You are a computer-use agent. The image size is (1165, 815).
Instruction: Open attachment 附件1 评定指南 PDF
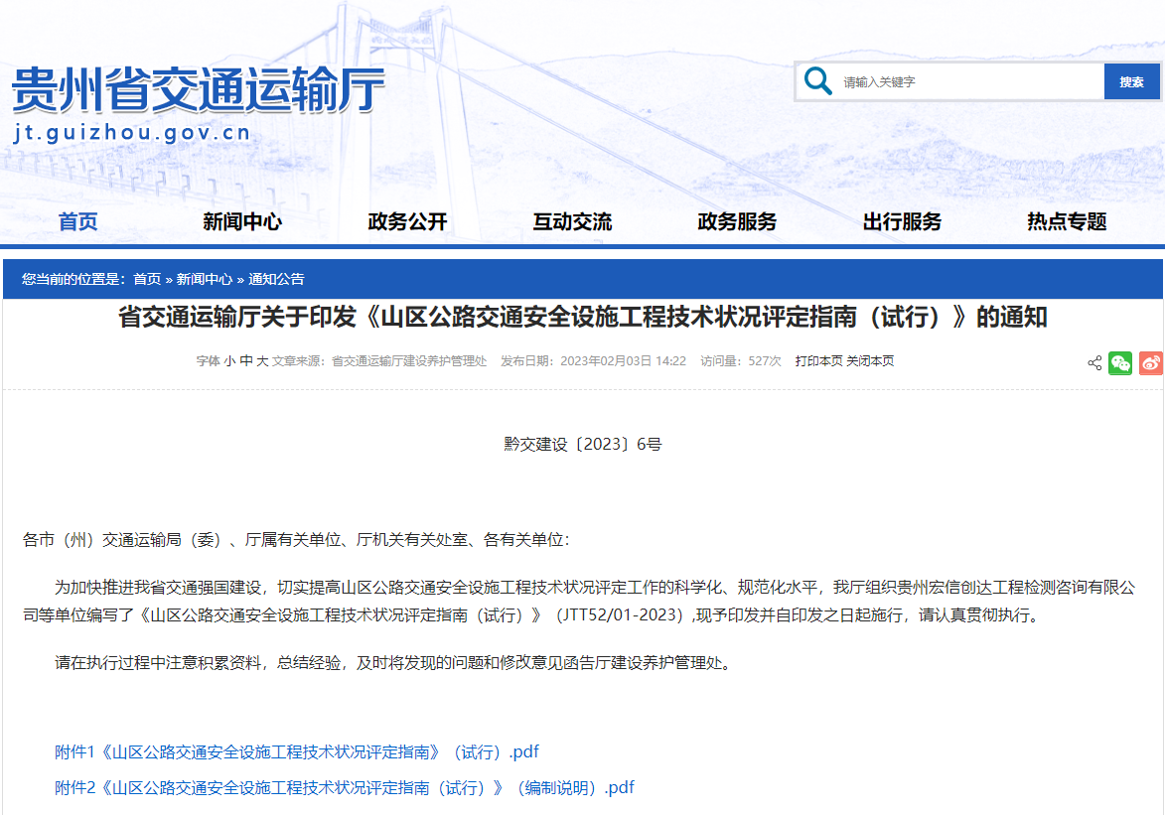click(x=297, y=752)
